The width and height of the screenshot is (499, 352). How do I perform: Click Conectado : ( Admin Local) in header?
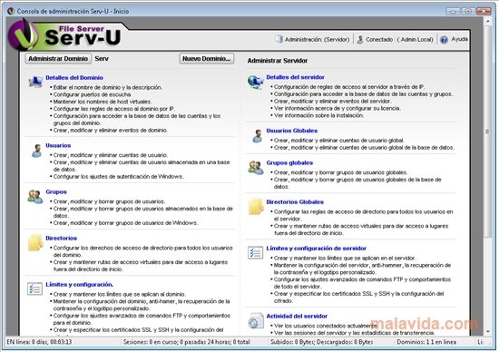pos(399,40)
